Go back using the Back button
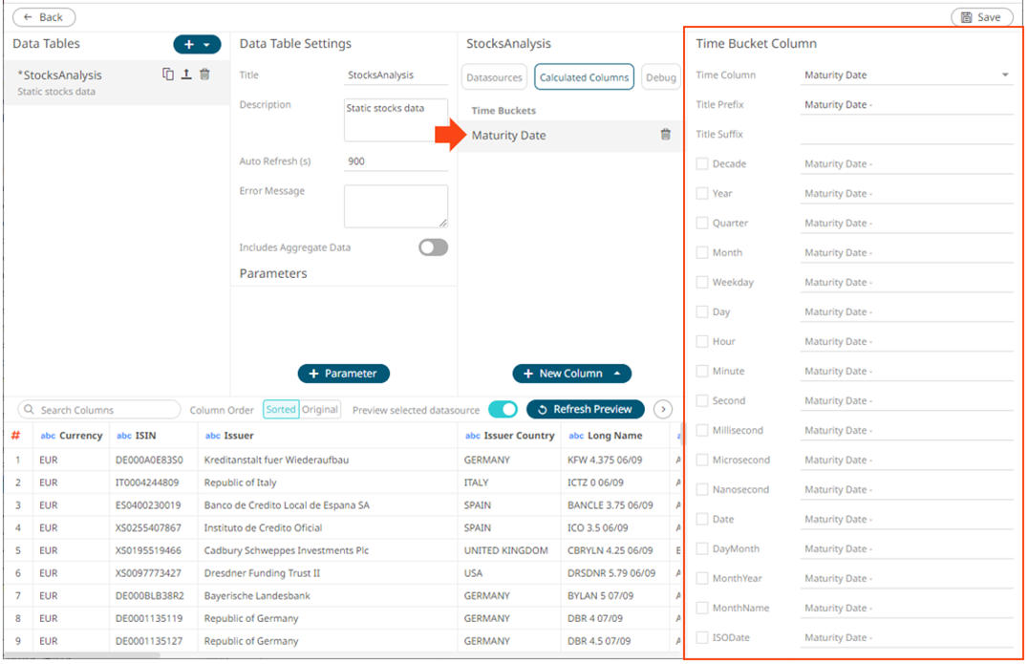The height and width of the screenshot is (664, 1028). [44, 17]
